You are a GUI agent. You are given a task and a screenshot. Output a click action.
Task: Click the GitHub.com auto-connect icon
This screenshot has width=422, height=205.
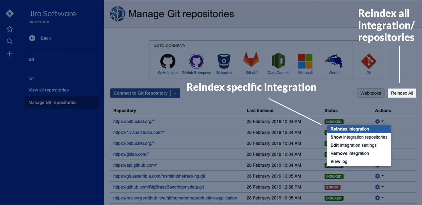point(168,61)
